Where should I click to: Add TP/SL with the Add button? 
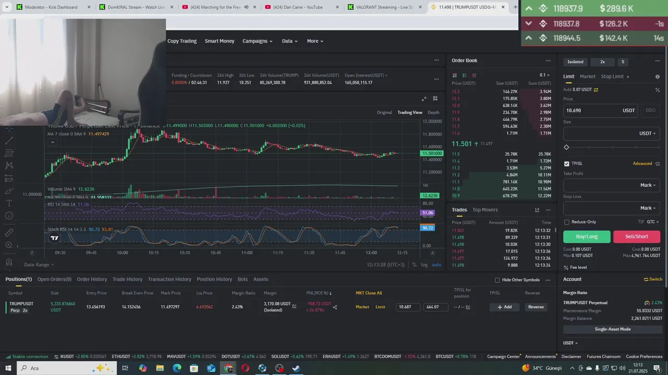505,307
